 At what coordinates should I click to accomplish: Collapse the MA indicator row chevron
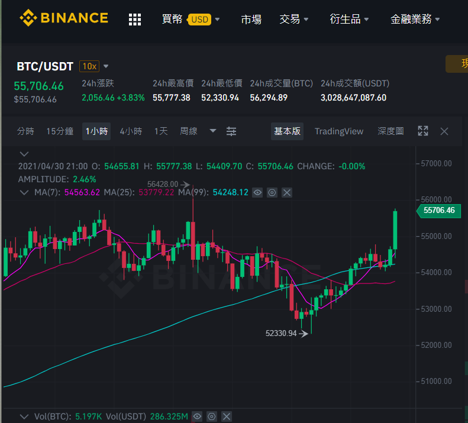click(x=24, y=192)
